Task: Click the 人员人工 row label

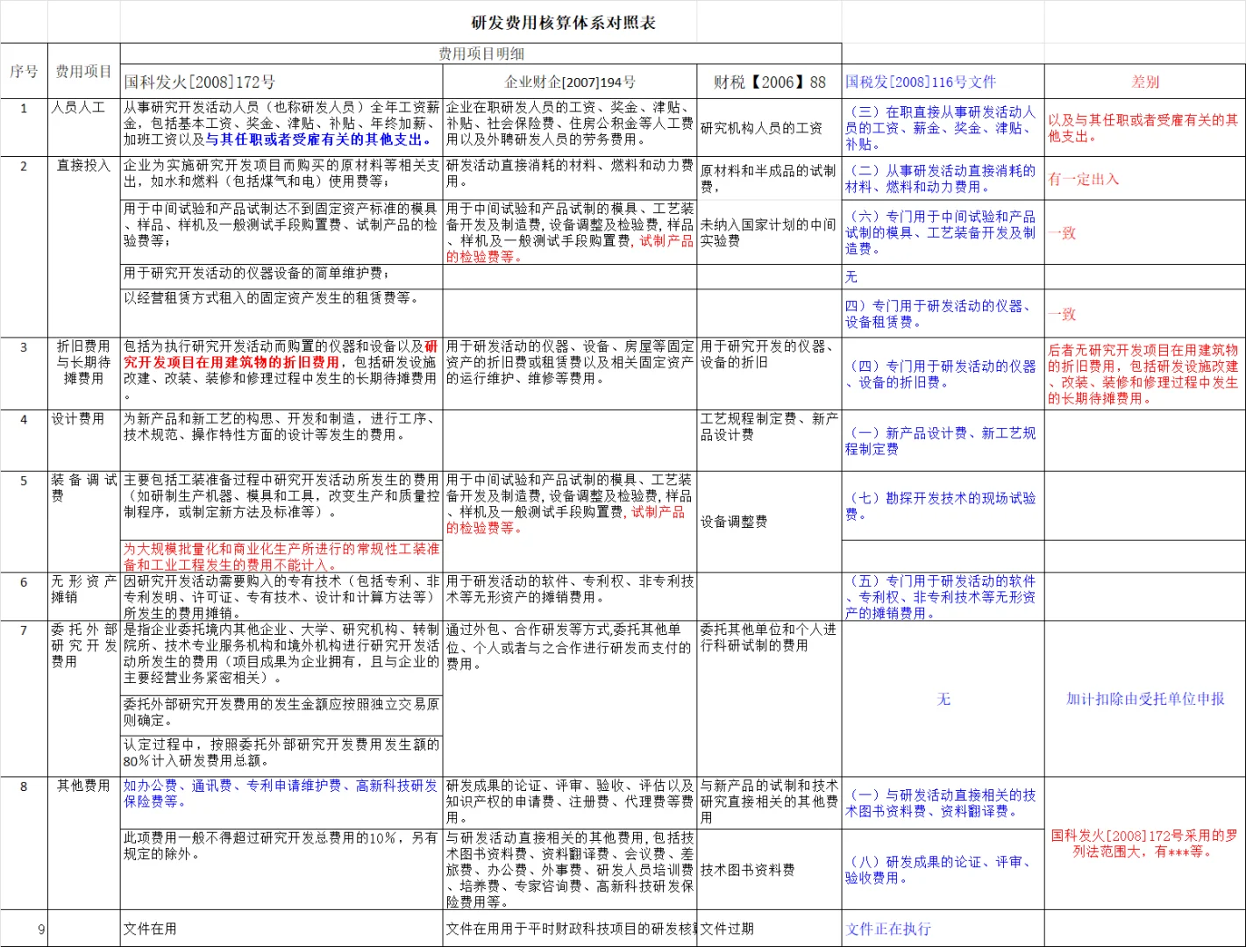Action: [x=83, y=108]
